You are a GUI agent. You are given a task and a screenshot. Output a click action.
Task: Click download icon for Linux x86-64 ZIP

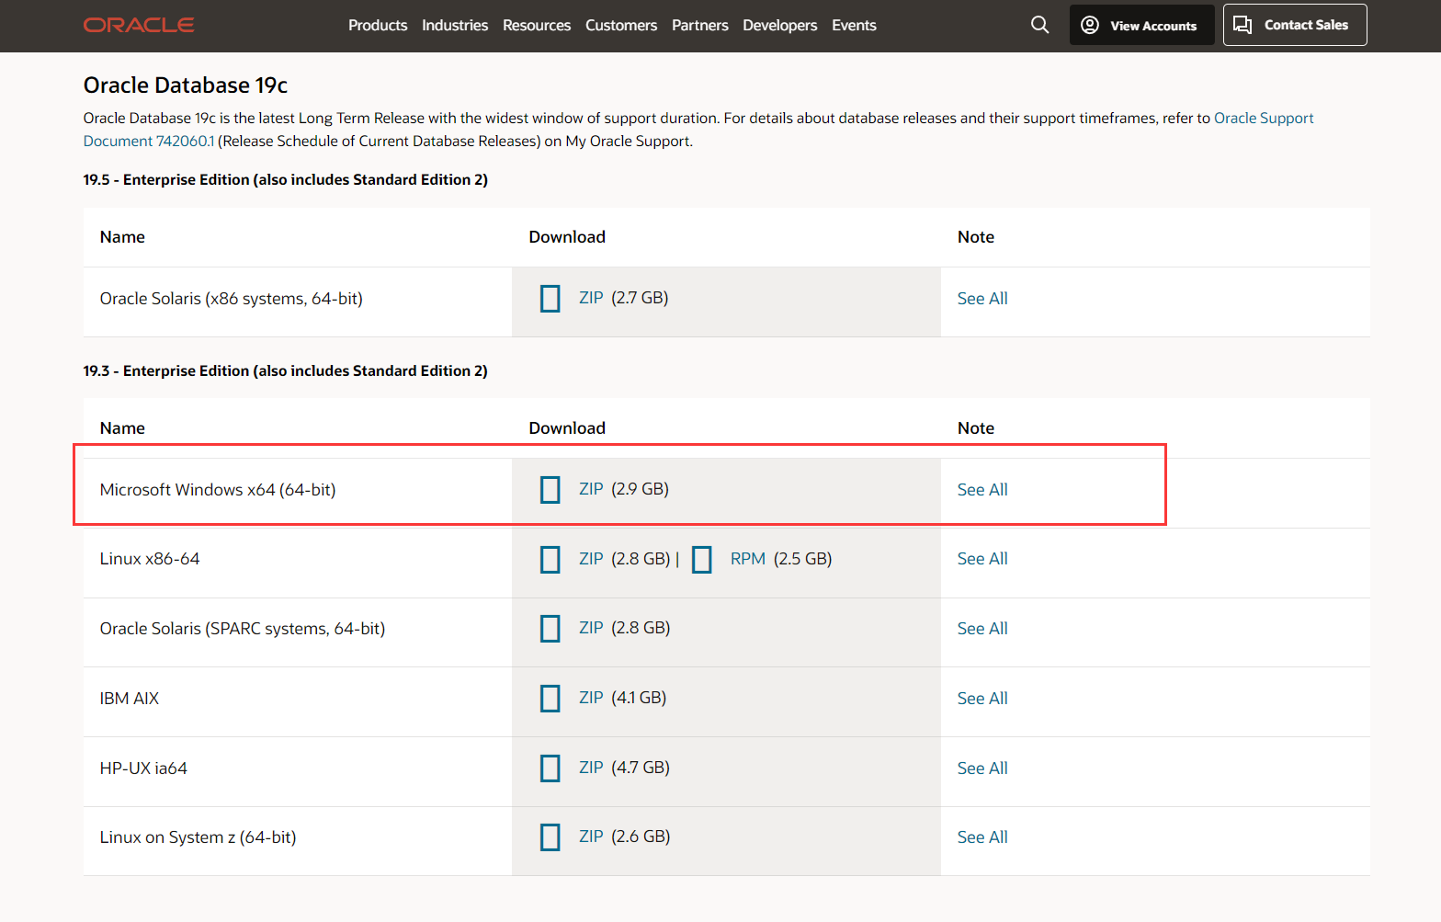pos(550,559)
